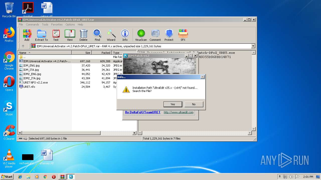The height and width of the screenshot is (180, 321).
Task: Open Internet Explorer from taskbar
Action: coord(20,177)
